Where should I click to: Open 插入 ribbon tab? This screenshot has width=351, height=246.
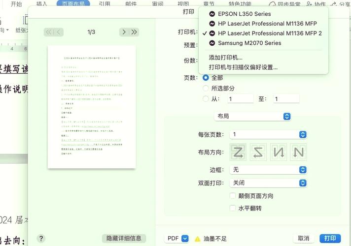coord(42,4)
